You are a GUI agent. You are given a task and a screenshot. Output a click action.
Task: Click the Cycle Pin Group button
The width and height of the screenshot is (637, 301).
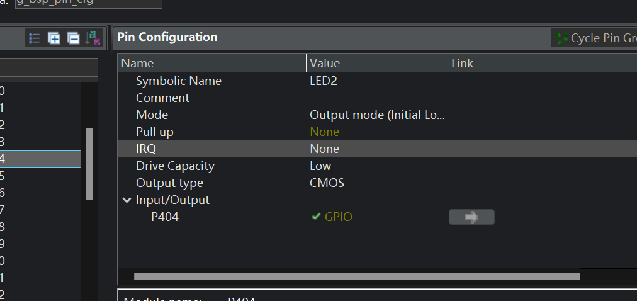[x=594, y=38]
